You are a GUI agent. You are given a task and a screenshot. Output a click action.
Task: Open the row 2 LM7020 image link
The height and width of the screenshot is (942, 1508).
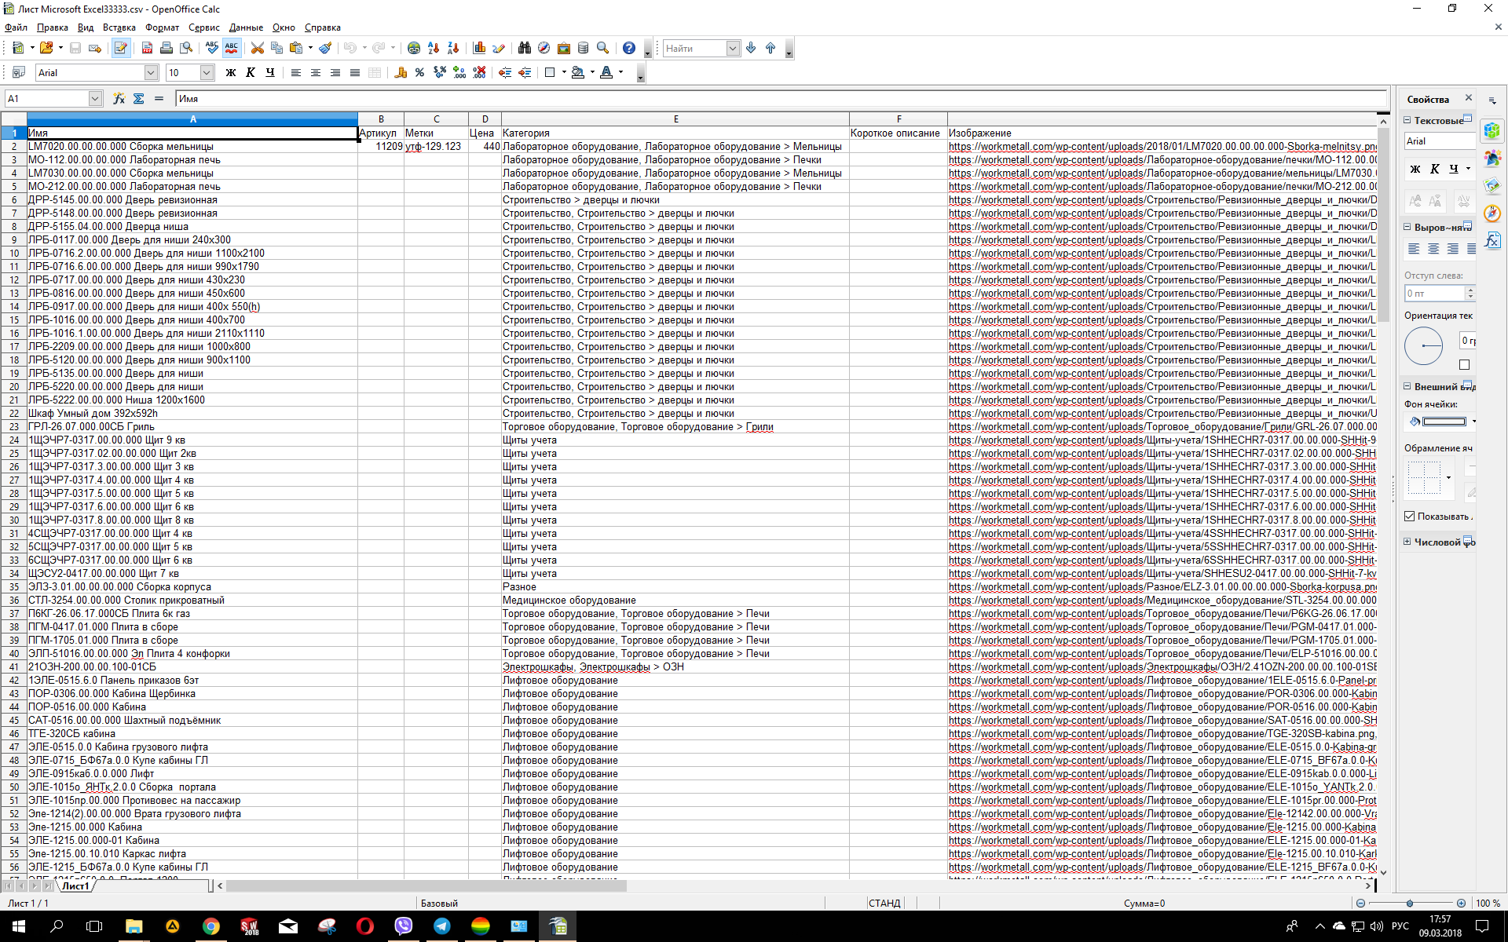coord(1162,147)
